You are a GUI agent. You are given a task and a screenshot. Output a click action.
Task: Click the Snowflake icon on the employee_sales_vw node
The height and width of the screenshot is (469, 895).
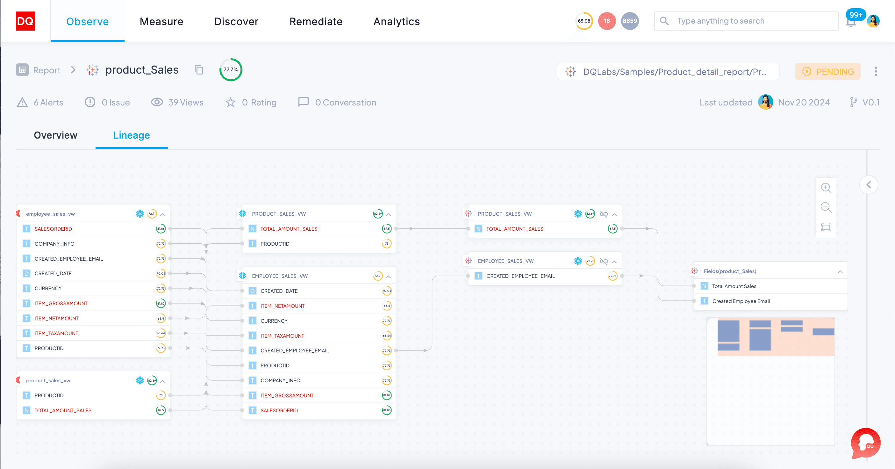(x=140, y=213)
